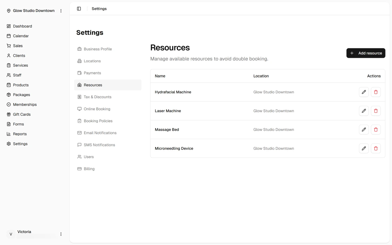Click the Services clipboard icon
This screenshot has height=245, width=392.
tap(9, 65)
